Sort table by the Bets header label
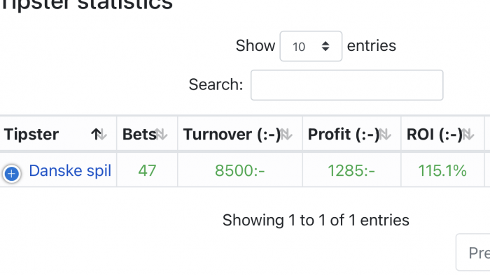Screen dimensions: 490x275 pyautogui.click(x=139, y=135)
